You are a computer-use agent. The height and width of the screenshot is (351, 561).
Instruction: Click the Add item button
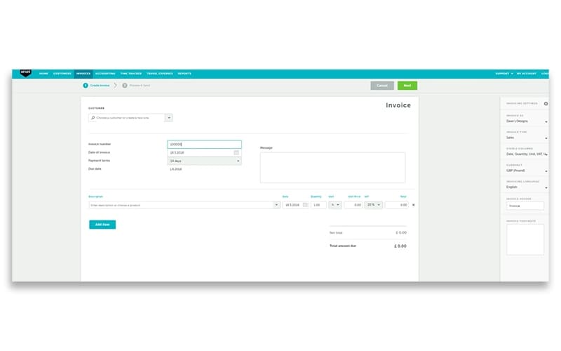(x=102, y=225)
